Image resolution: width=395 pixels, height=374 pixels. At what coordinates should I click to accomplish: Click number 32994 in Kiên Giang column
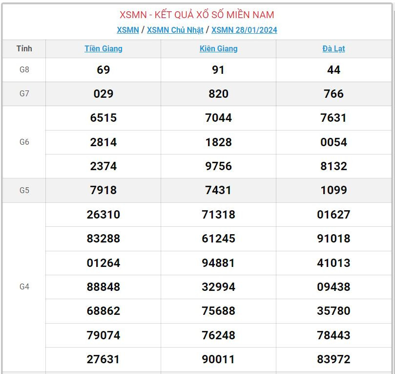click(x=218, y=287)
